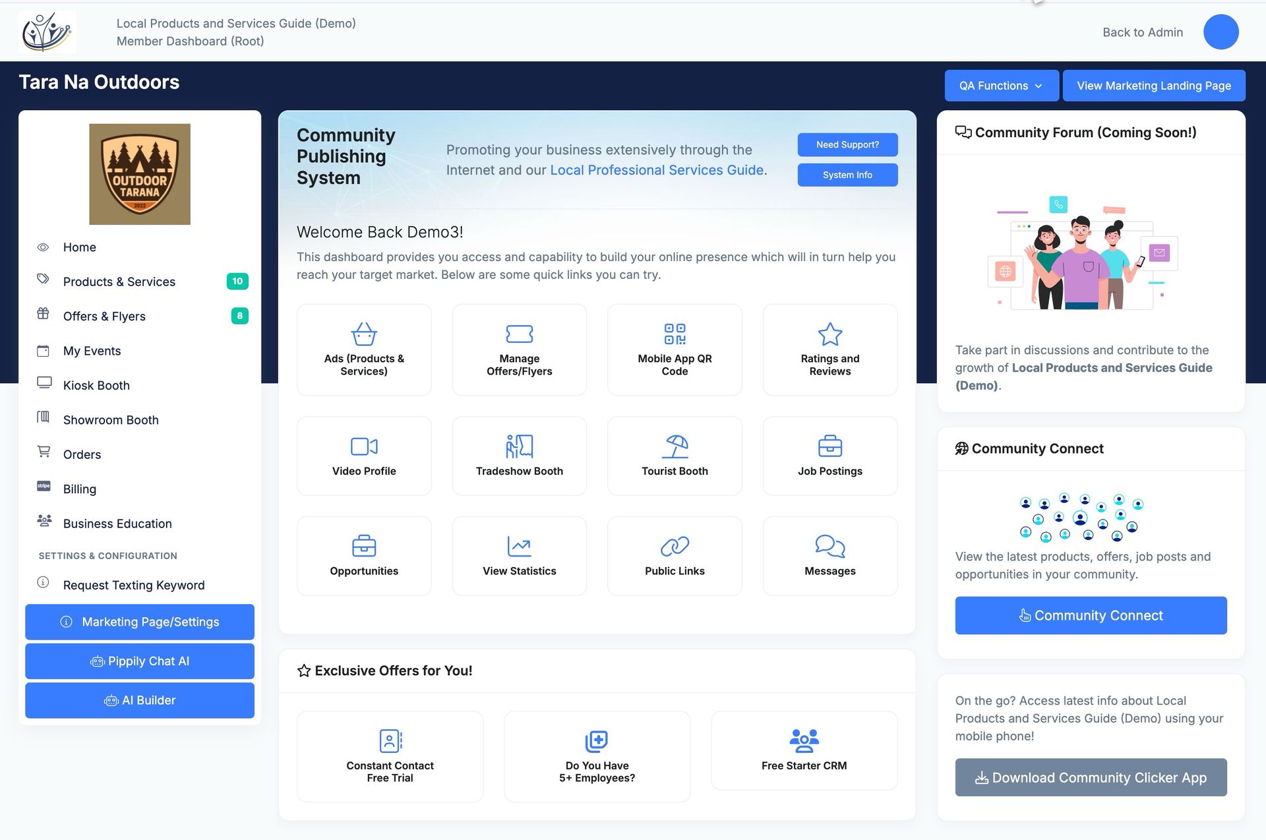
Task: Click the Kiosk Booth monitor icon
Action: (x=44, y=383)
